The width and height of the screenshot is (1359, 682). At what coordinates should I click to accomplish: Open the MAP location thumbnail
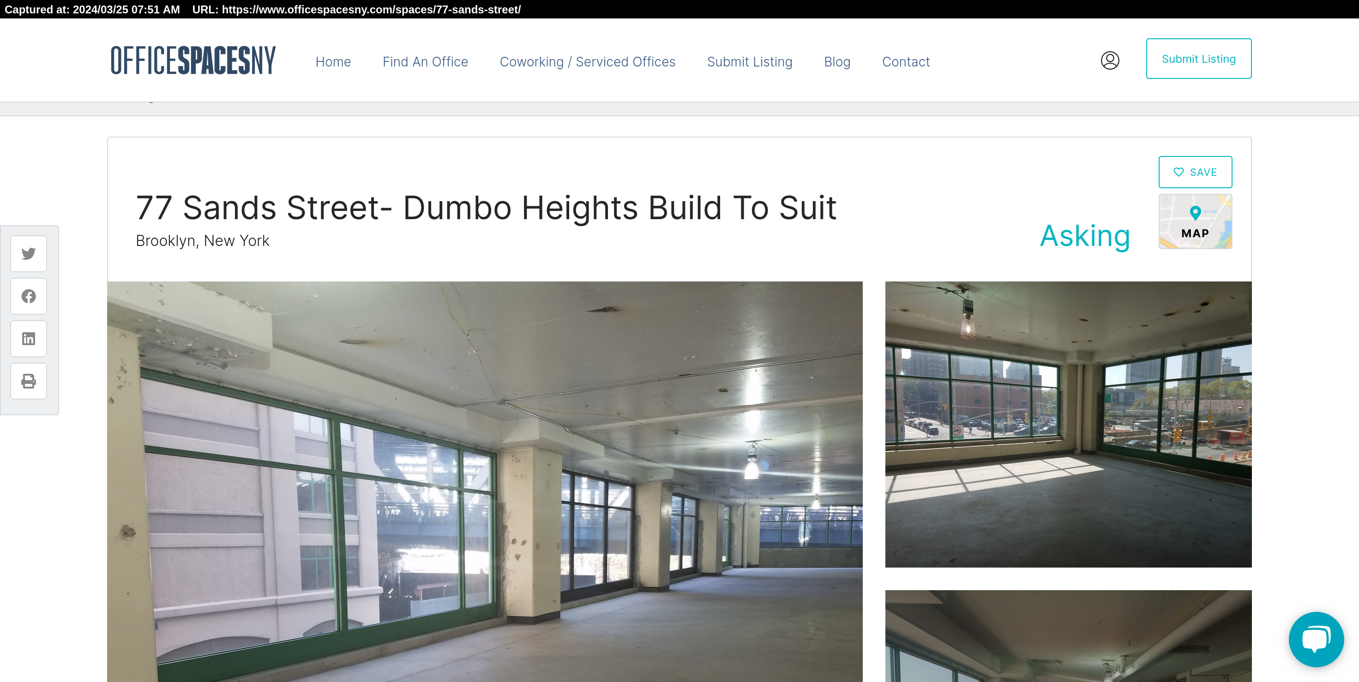(1195, 221)
